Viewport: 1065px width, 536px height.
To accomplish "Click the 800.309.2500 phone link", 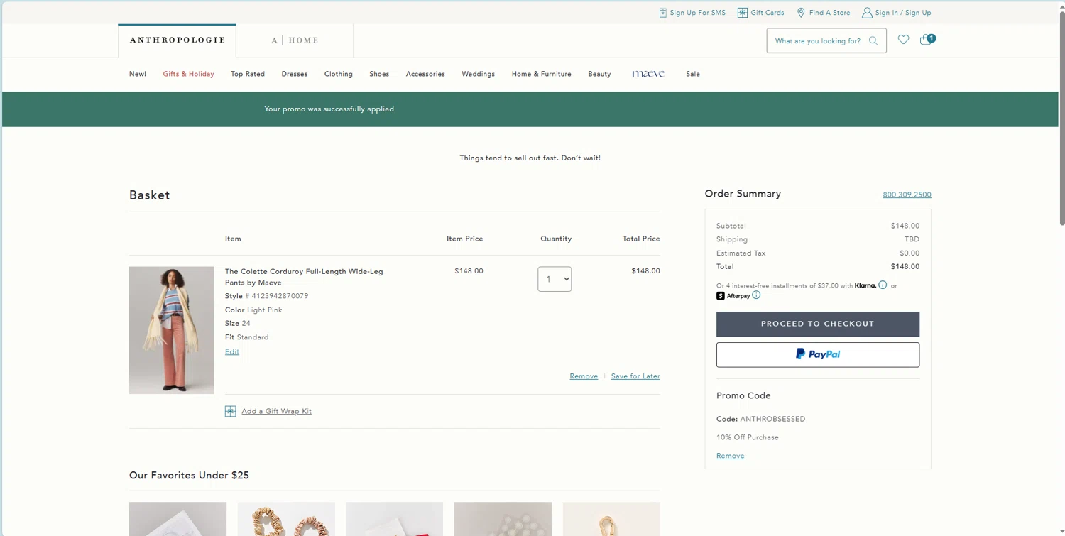I will click(x=907, y=195).
